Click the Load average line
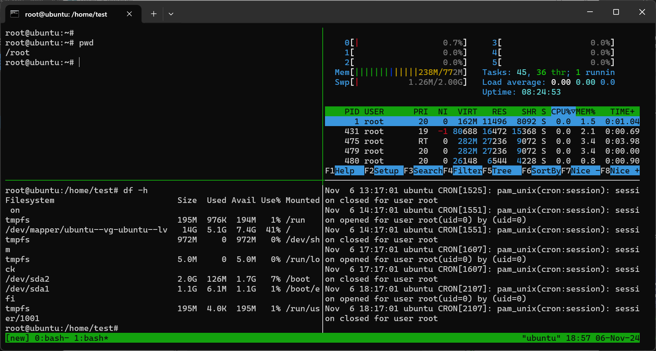656x351 pixels. 549,82
